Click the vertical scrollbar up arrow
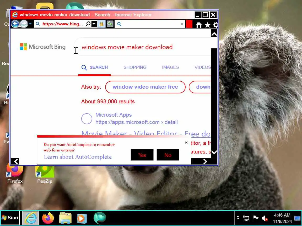Screen dimensions: 302x226 pos(214,34)
